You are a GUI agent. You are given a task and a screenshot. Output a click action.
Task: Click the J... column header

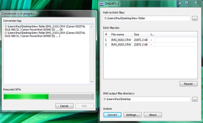[x=152, y=34]
